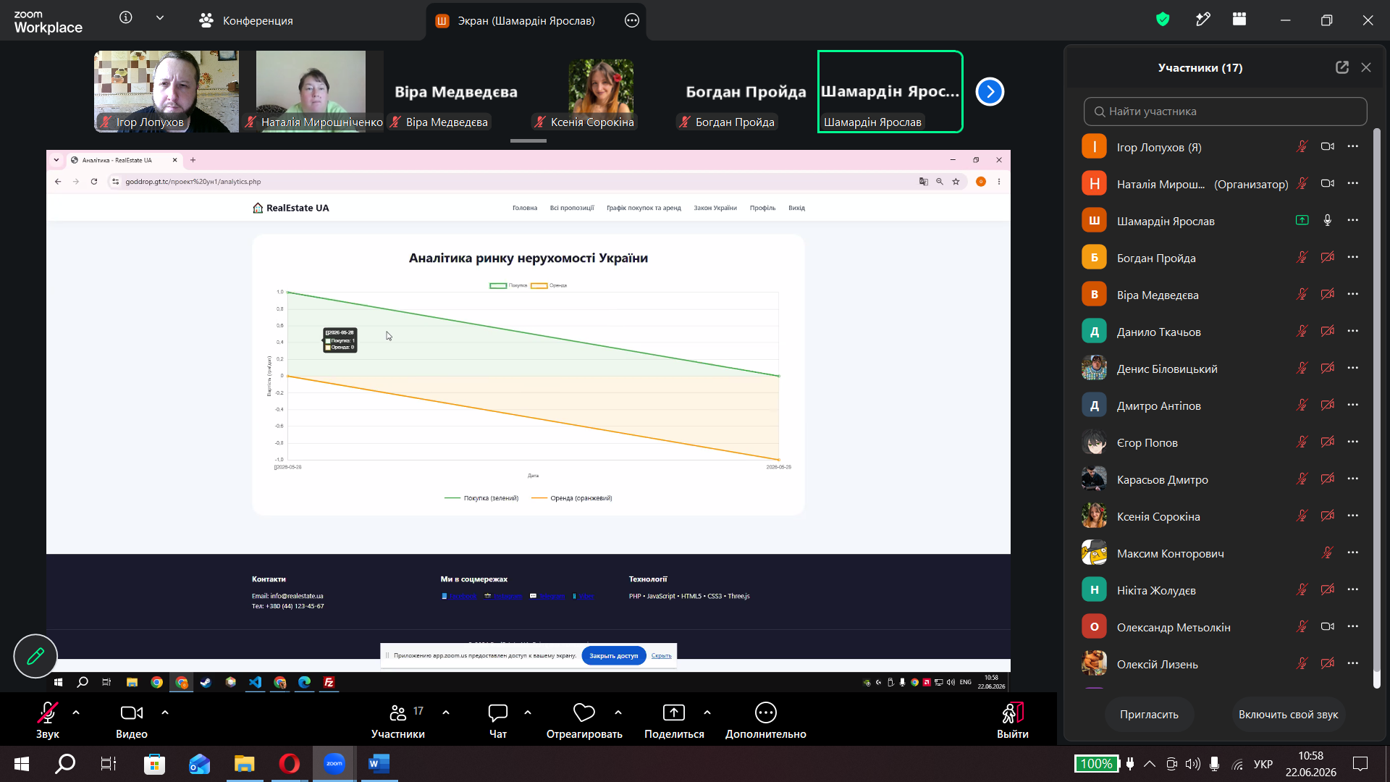The width and height of the screenshot is (1390, 782).
Task: Start video with Видео button
Action: 132,720
